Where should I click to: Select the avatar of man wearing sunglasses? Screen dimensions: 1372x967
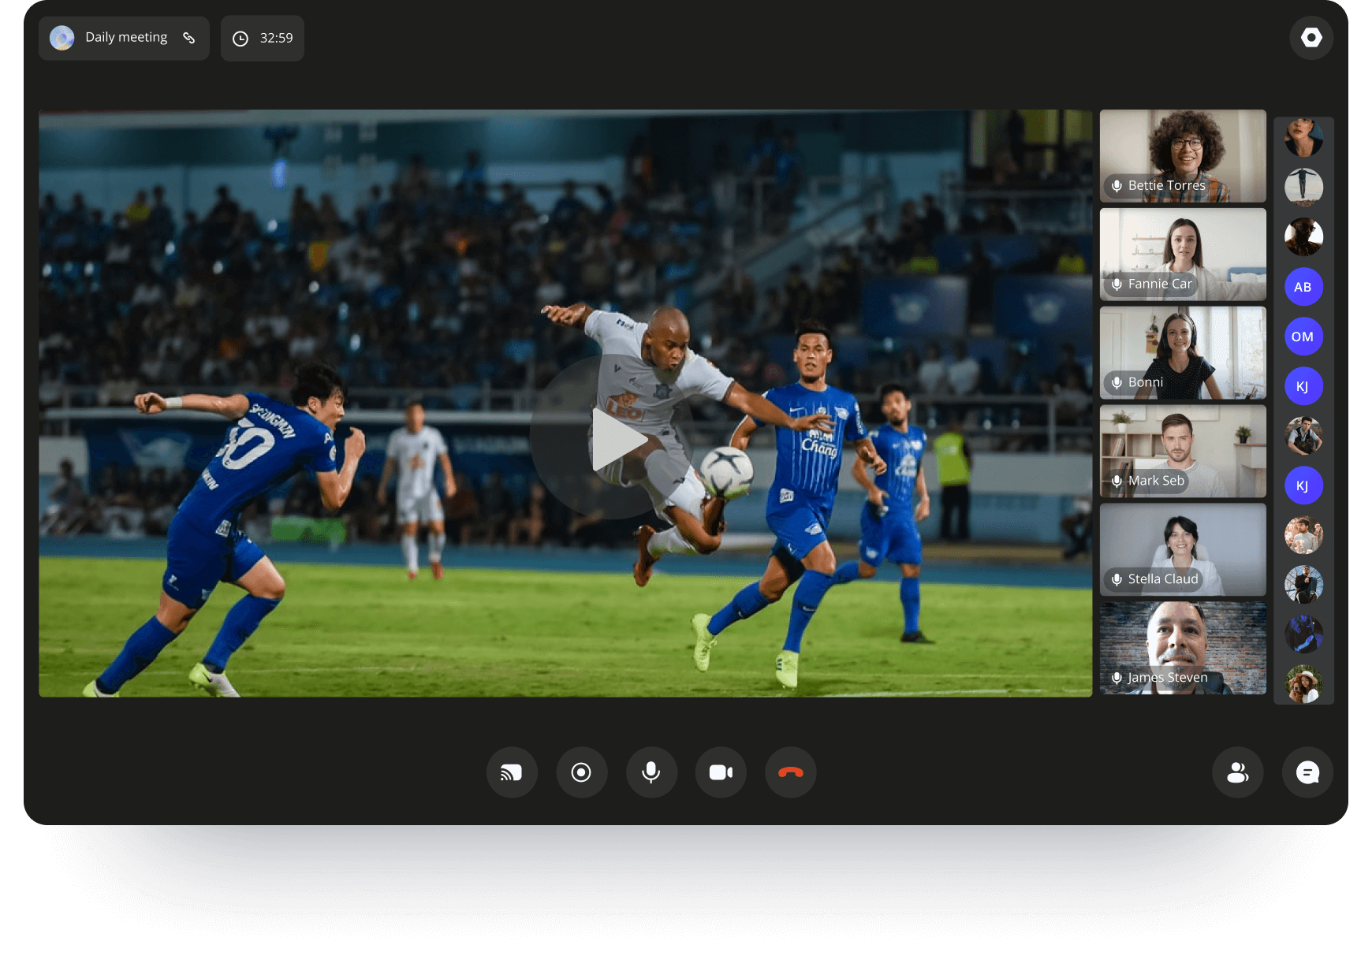1303,237
